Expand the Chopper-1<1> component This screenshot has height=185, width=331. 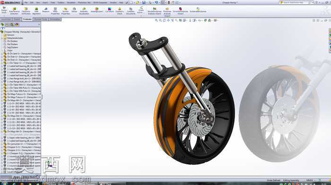point(2,147)
